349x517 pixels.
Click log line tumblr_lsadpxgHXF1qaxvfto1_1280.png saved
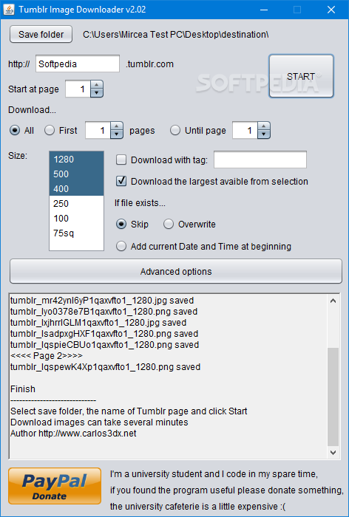coord(104,334)
